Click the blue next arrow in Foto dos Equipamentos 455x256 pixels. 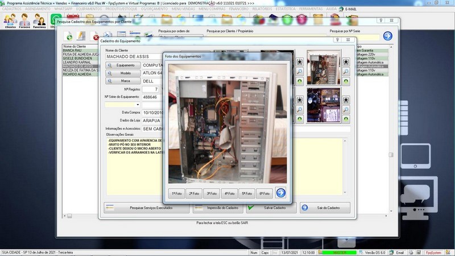coord(280,193)
